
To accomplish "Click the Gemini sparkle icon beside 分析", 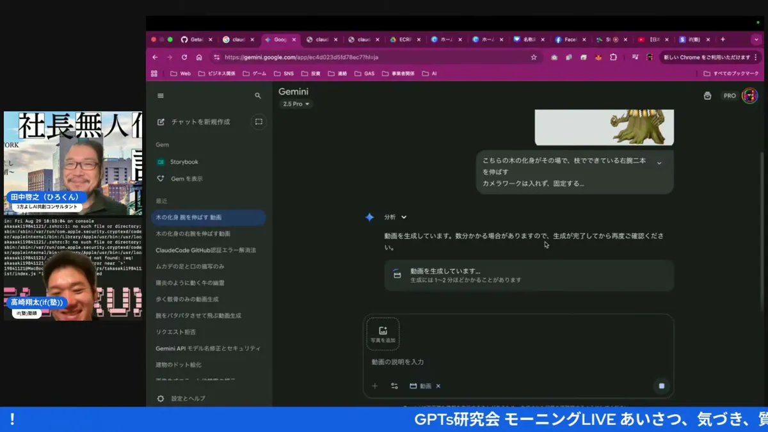I will click(369, 218).
